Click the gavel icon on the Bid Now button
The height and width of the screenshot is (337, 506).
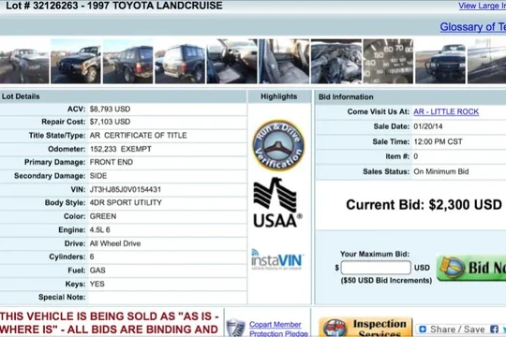click(452, 267)
